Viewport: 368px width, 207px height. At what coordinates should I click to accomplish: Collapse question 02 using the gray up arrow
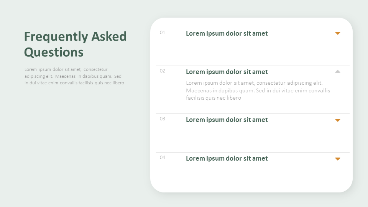tap(338, 71)
